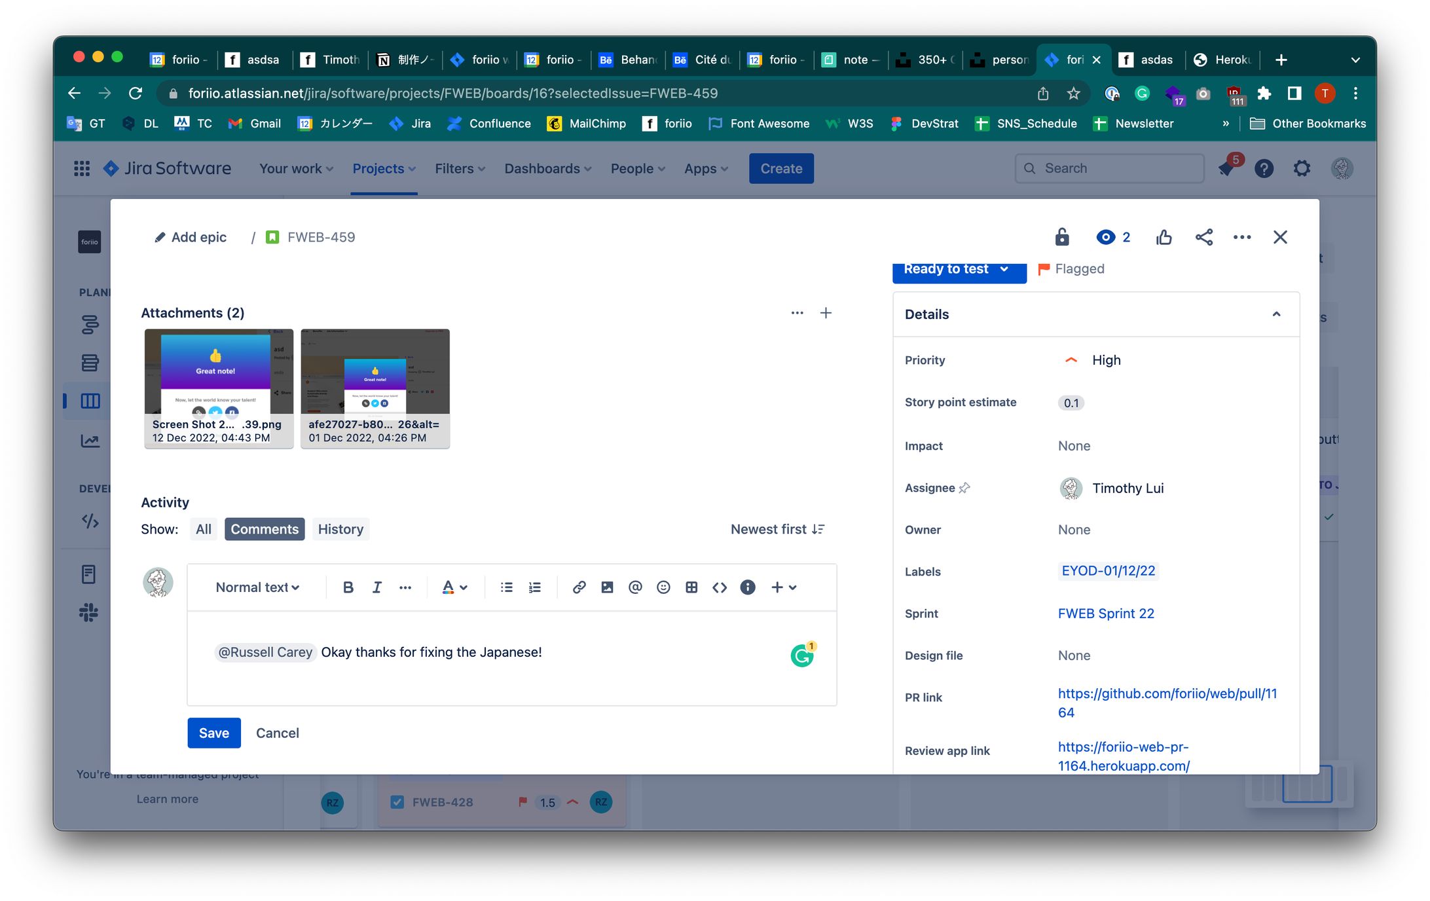Collapse the Details panel
The image size is (1430, 901).
pos(1277,314)
